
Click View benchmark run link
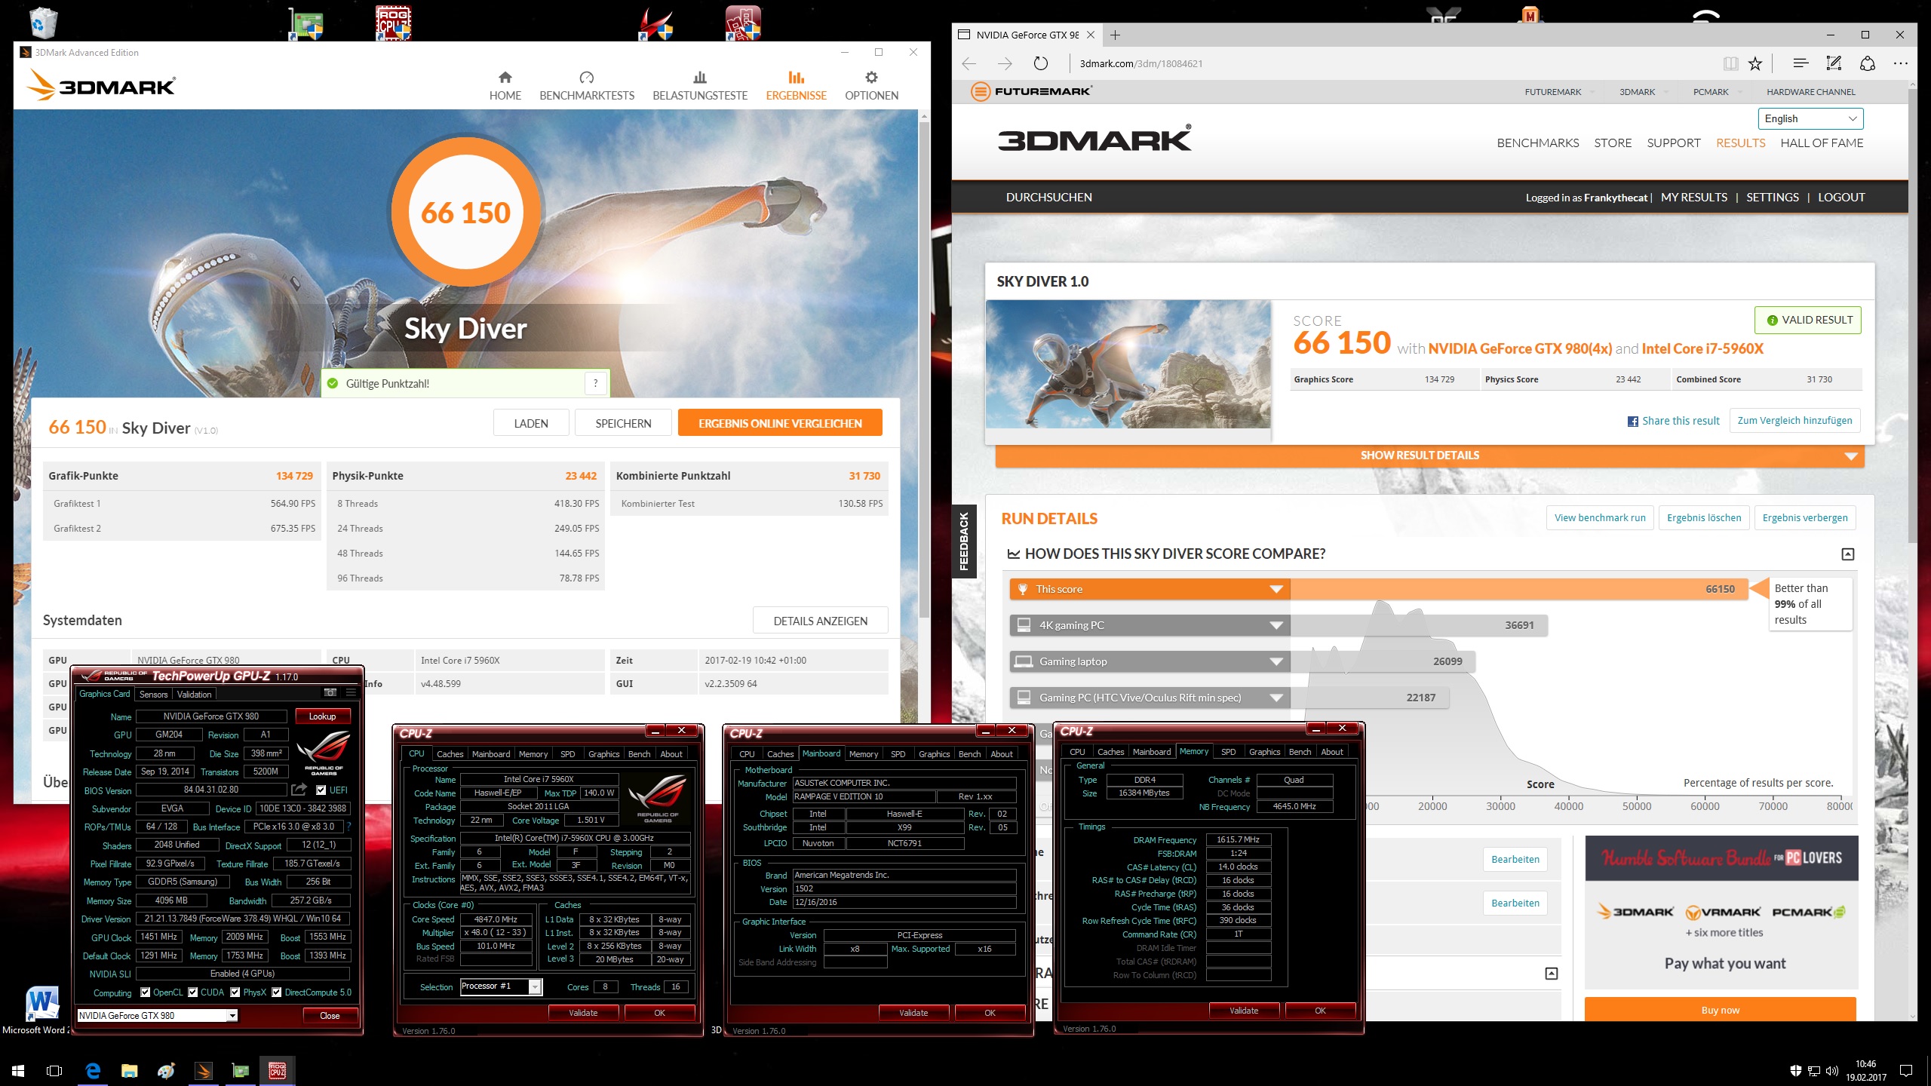click(x=1600, y=517)
